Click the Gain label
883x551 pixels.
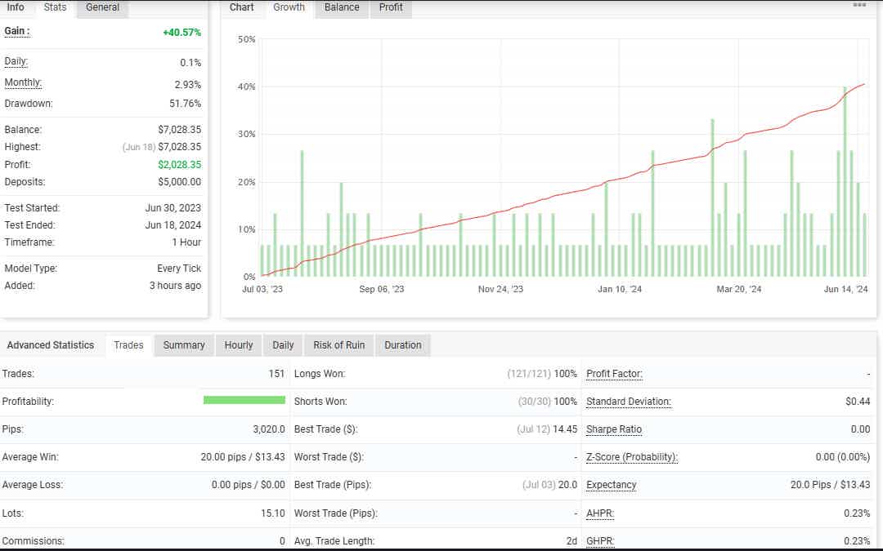click(17, 31)
